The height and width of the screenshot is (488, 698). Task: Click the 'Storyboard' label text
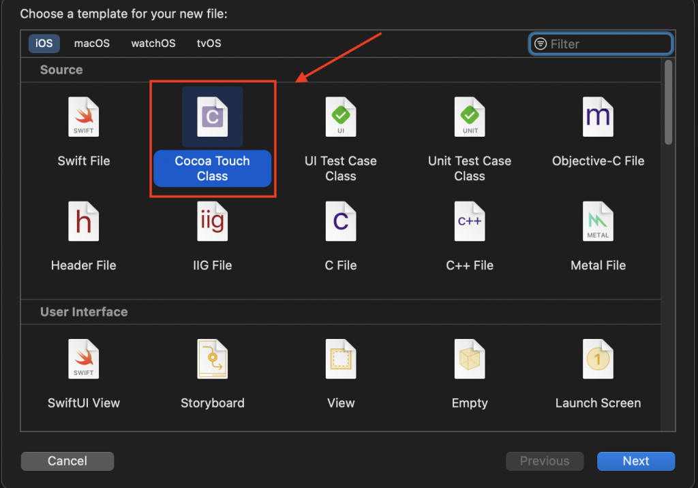point(213,403)
